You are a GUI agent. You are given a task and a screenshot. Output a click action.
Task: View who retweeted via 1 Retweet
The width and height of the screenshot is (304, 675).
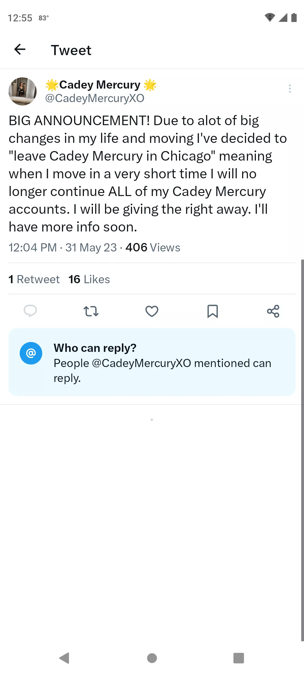[34, 279]
